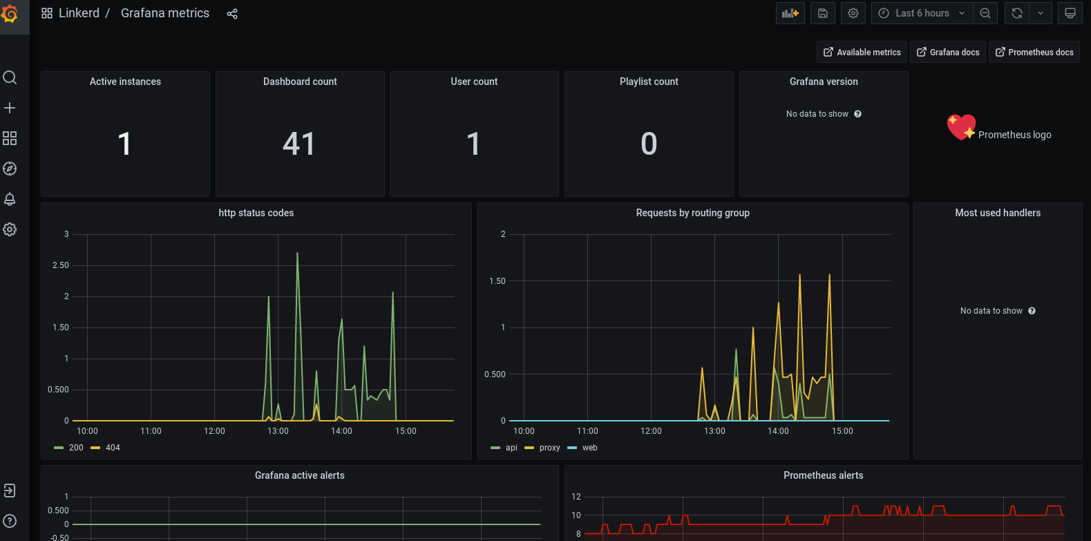Open the Active instances panel title menu

[x=125, y=82]
